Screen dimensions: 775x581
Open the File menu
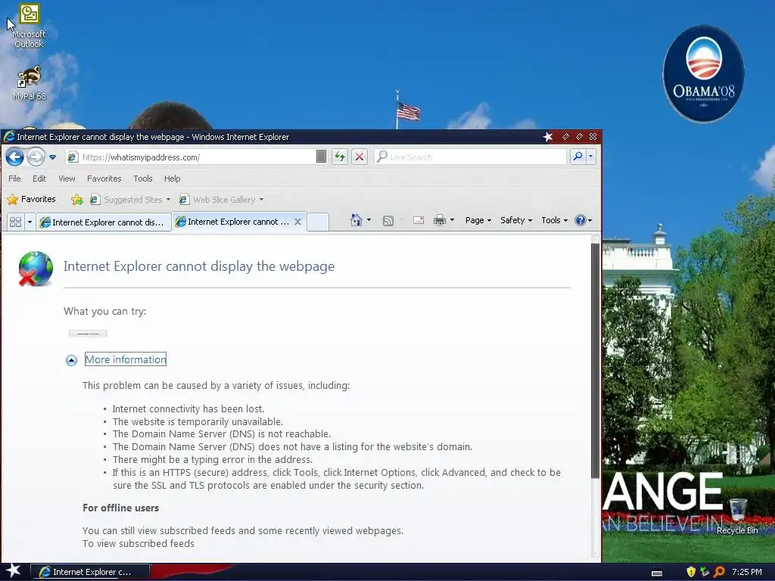pyautogui.click(x=14, y=179)
